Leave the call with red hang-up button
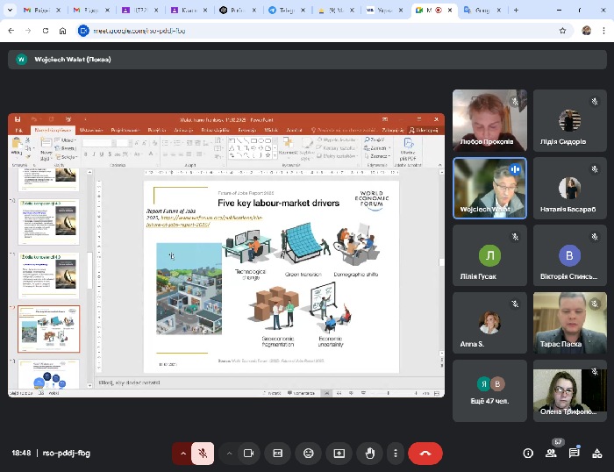Image resolution: width=614 pixels, height=472 pixels. tap(425, 454)
